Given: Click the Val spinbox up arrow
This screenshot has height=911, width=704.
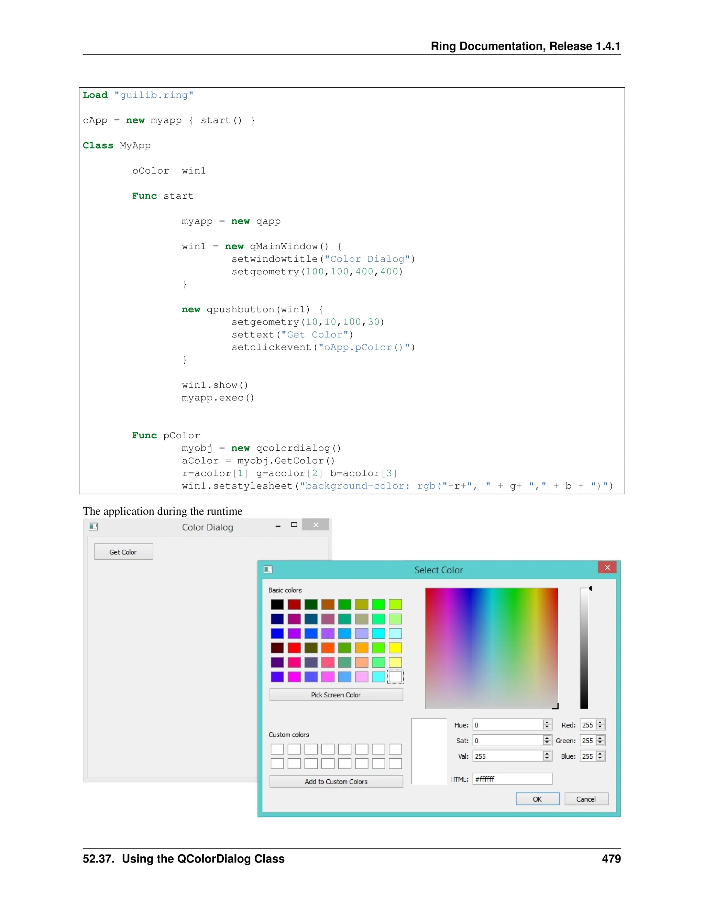Looking at the screenshot, I should [547, 753].
